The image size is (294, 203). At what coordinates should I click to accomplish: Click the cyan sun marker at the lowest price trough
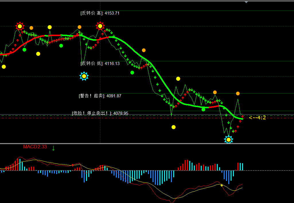229,139
